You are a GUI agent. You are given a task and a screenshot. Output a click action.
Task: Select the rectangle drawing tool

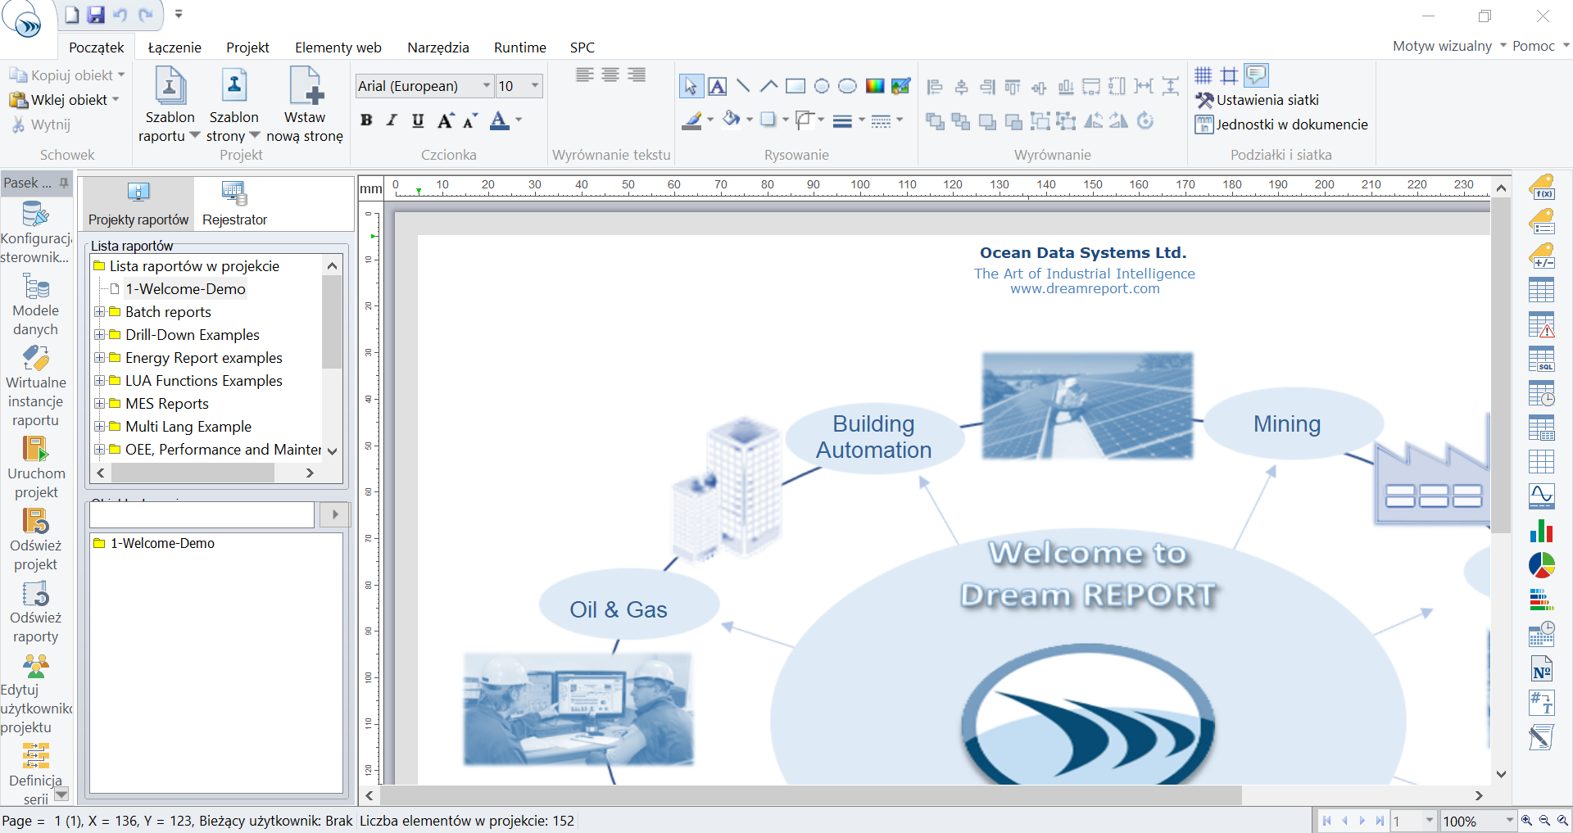pos(796,86)
